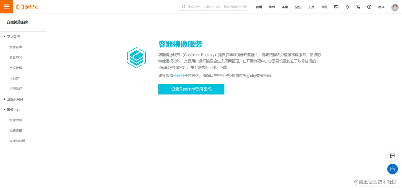
Task: Open the feedback chat bubble widget
Action: tap(392, 156)
